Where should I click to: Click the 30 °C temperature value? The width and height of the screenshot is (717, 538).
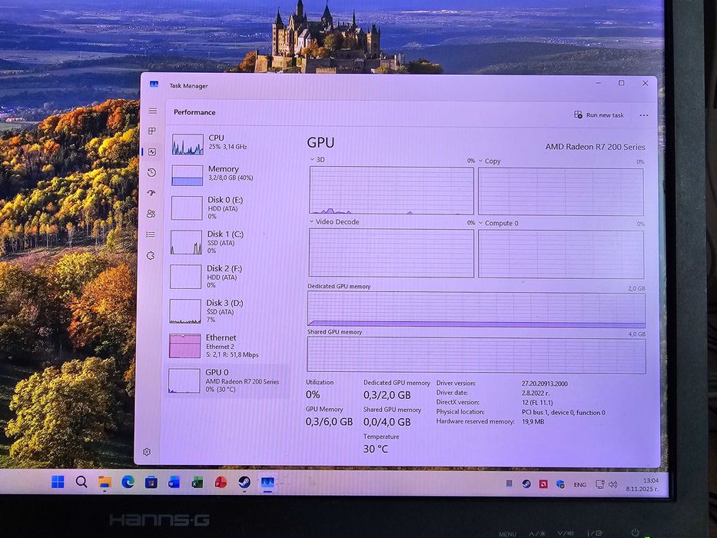376,449
